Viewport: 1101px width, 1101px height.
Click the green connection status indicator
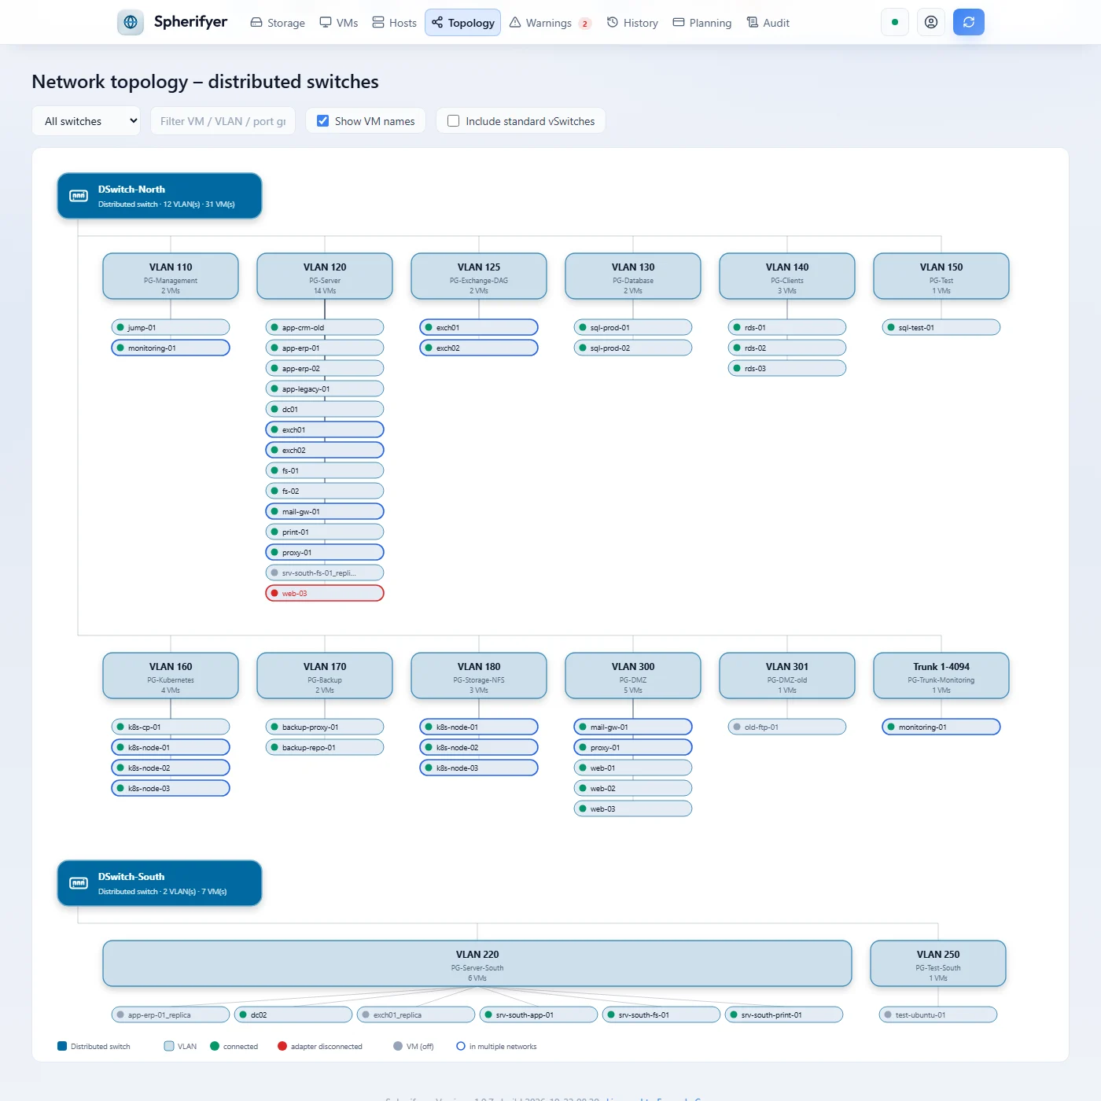[895, 22]
